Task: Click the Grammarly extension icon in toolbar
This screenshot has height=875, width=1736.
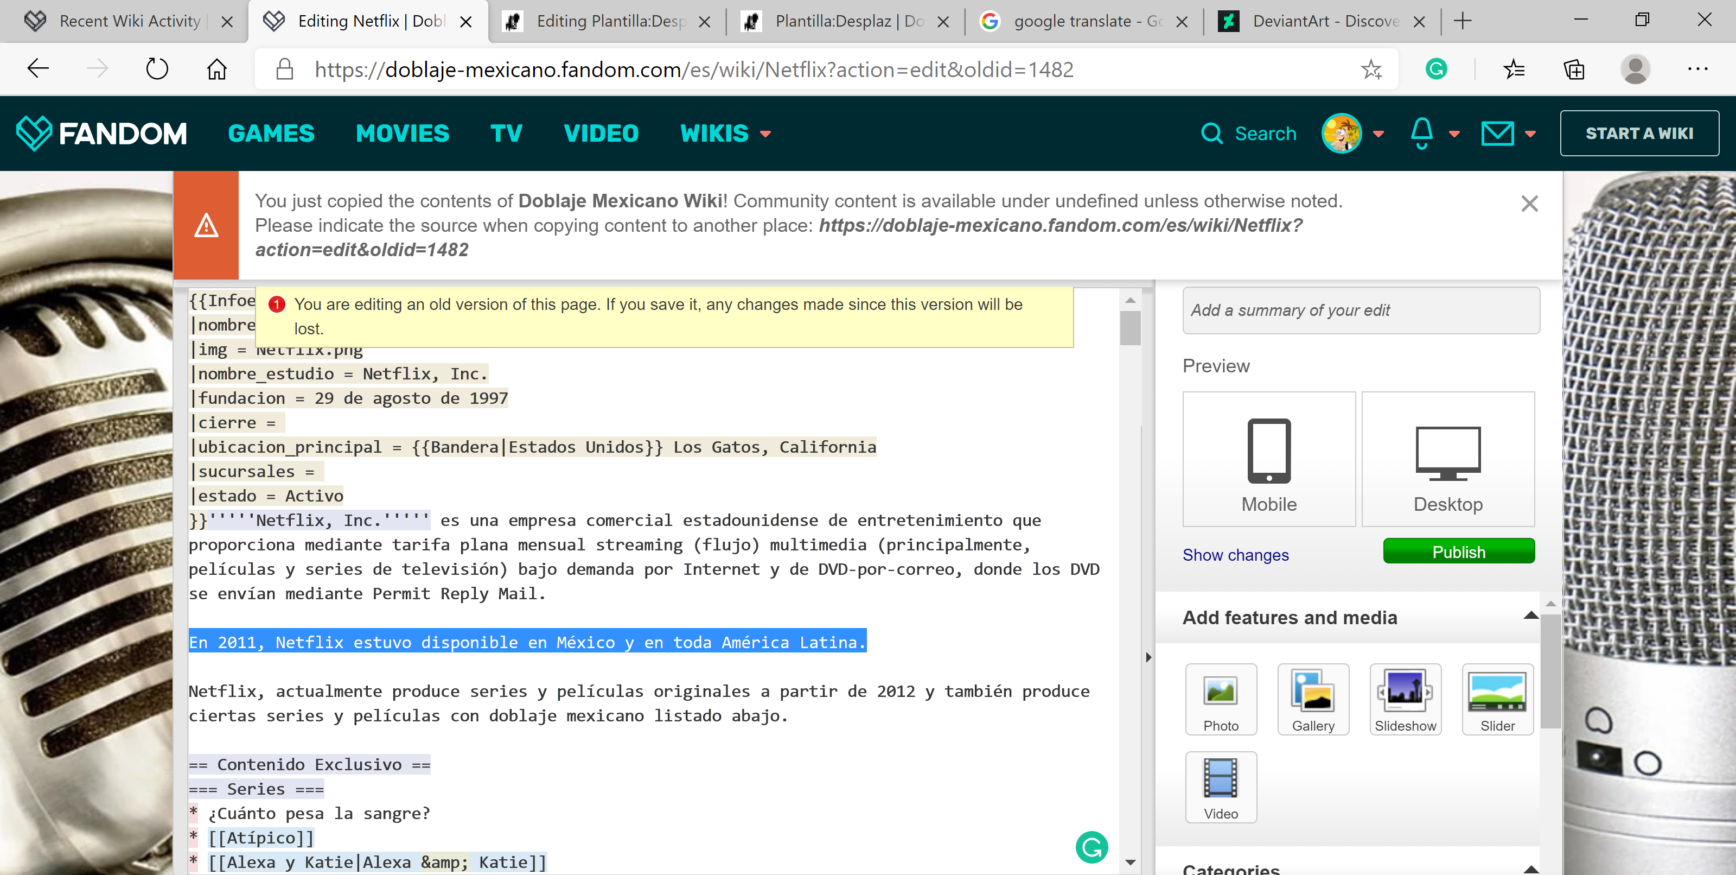Action: (x=1435, y=69)
